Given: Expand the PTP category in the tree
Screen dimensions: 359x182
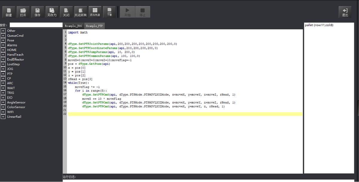Looking at the screenshot, I should (3, 74).
